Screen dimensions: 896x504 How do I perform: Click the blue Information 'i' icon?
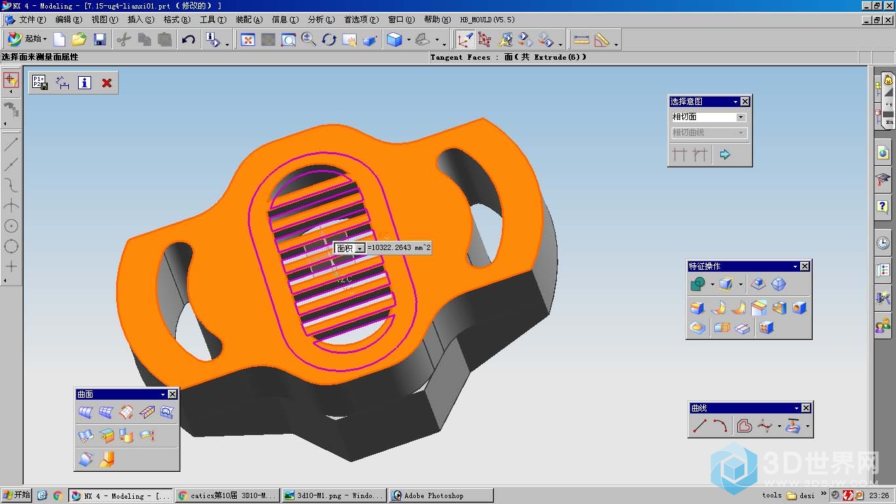point(85,83)
